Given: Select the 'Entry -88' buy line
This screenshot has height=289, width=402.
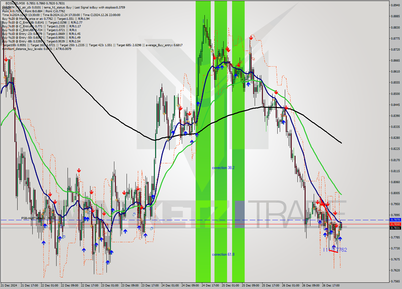Looking at the screenshot, I should pos(41,41).
